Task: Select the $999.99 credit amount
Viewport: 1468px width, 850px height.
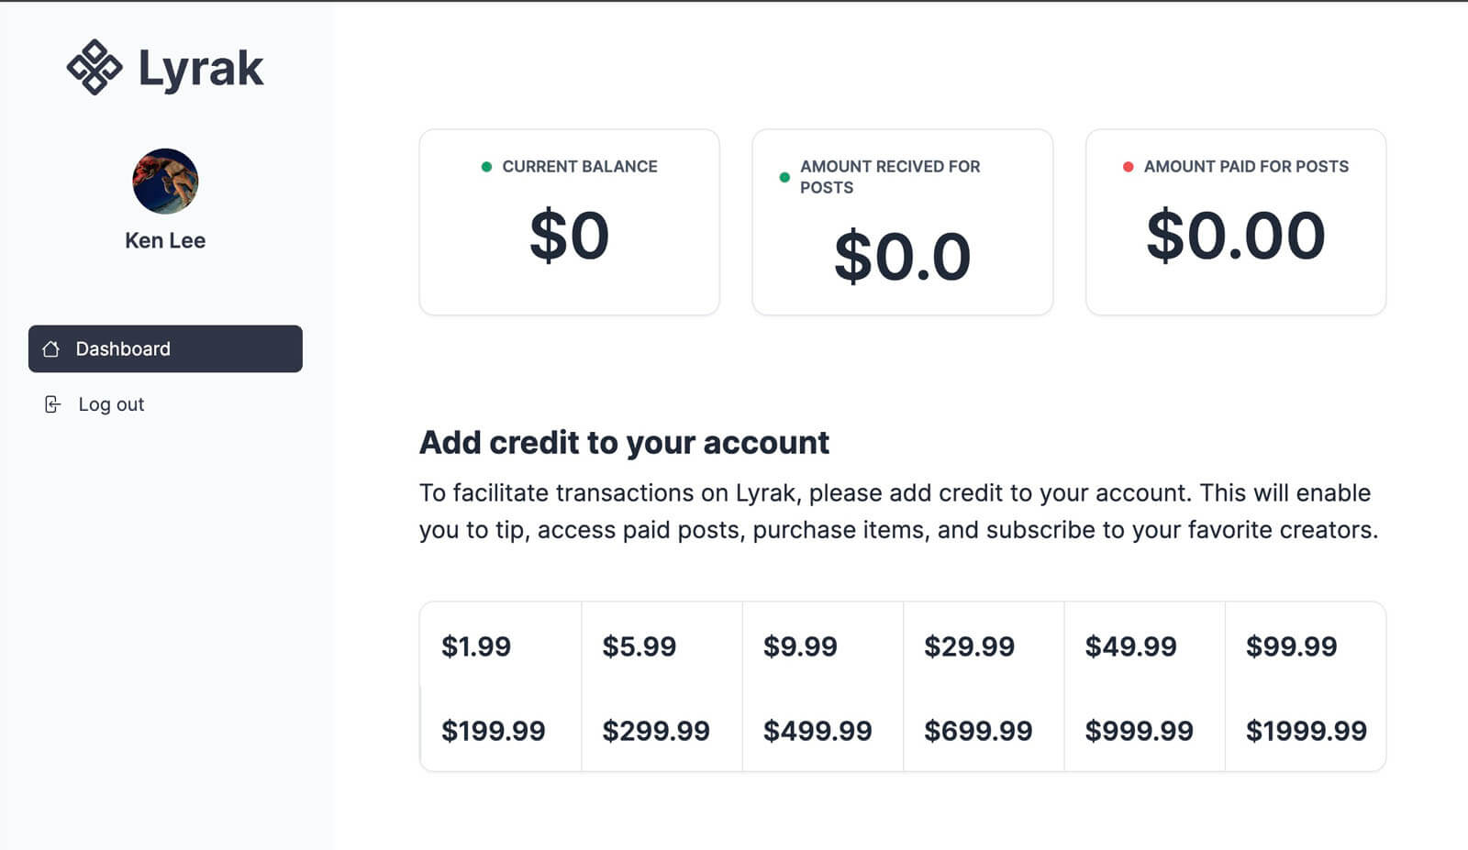Action: [1139, 731]
